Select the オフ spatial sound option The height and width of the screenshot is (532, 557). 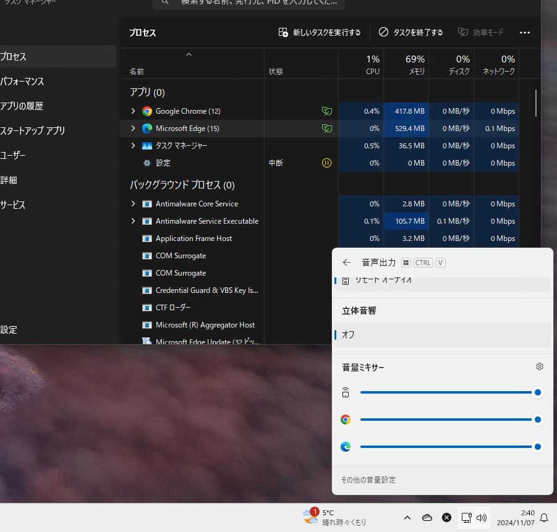[442, 334]
